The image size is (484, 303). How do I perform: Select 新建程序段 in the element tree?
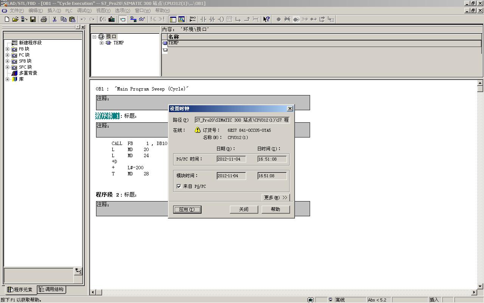30,43
